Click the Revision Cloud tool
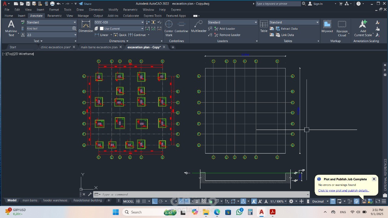388x218 pixels. point(342,28)
